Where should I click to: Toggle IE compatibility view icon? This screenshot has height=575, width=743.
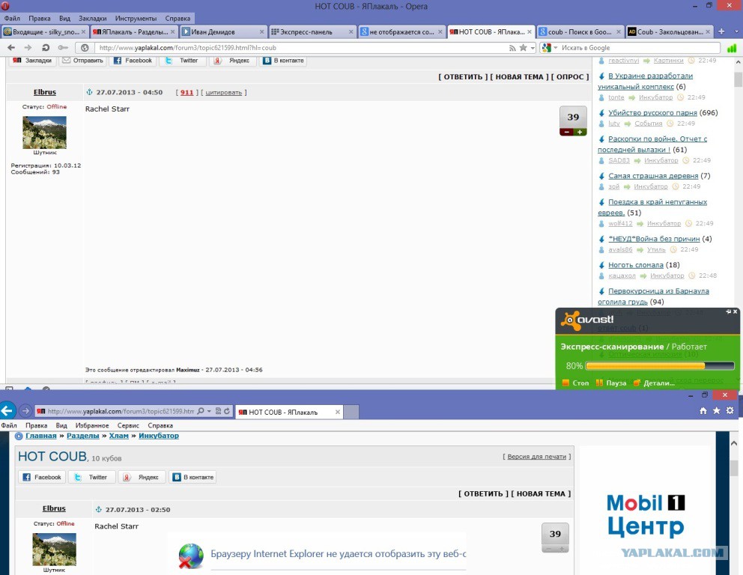tap(219, 411)
